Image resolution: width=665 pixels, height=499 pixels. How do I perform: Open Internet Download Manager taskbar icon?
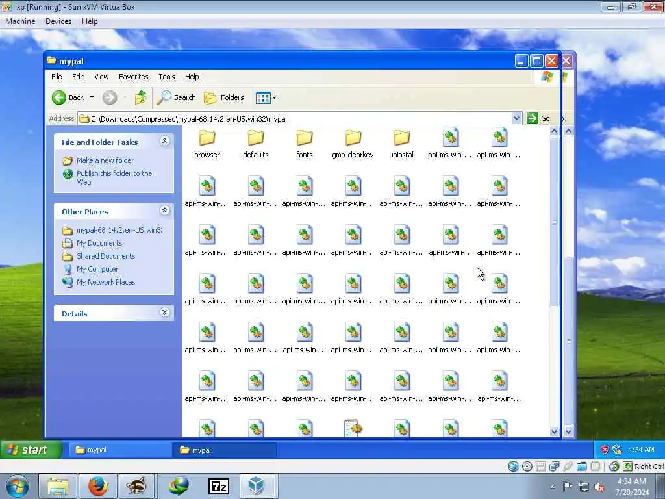[179, 486]
